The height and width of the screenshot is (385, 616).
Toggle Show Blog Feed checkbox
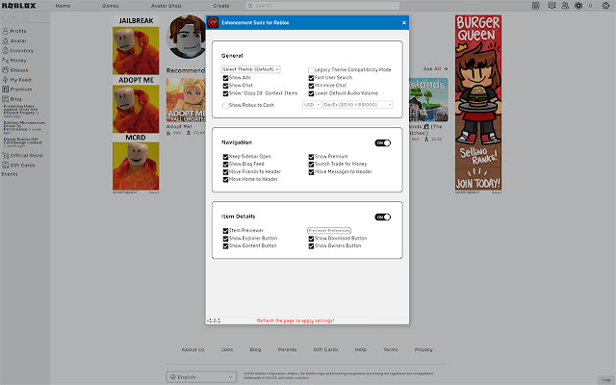225,165
